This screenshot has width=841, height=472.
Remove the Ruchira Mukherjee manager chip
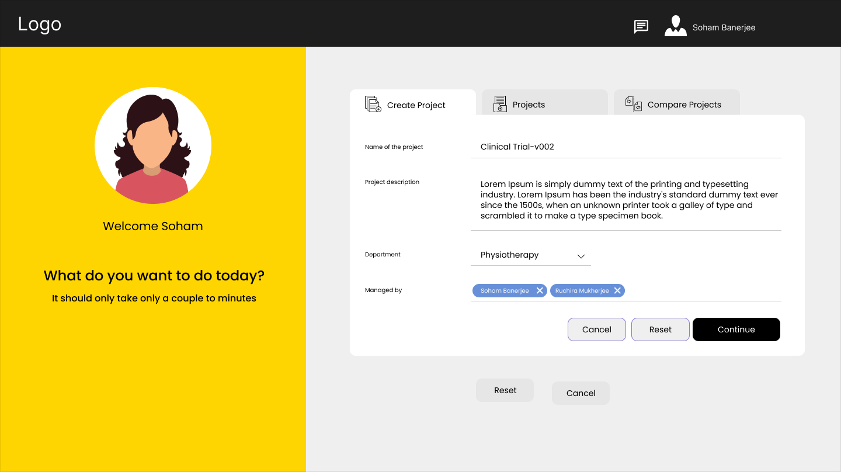[x=617, y=290]
